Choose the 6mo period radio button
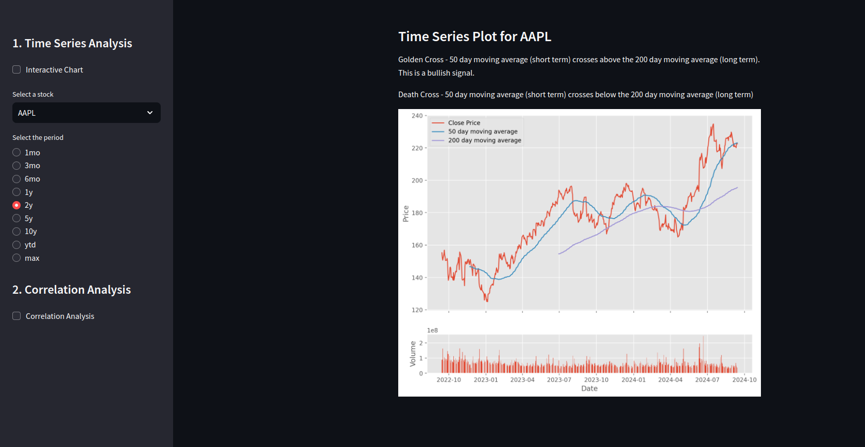The image size is (865, 447). [16, 179]
